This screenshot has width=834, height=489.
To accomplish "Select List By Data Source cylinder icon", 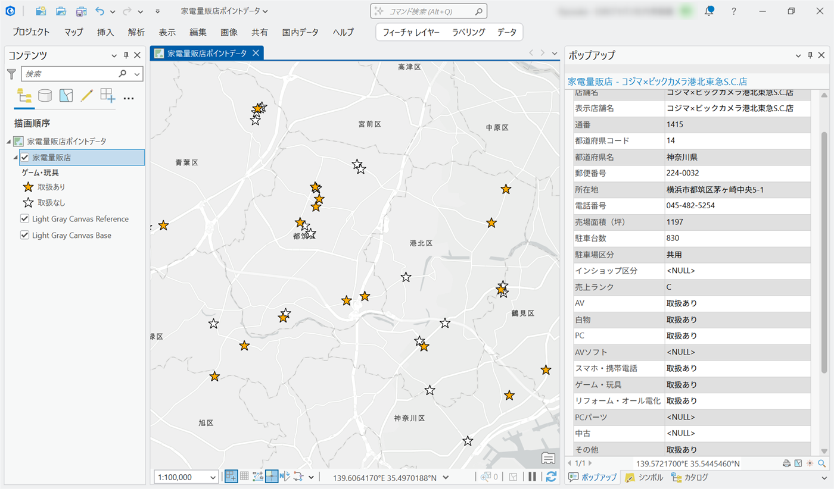I will tap(45, 95).
